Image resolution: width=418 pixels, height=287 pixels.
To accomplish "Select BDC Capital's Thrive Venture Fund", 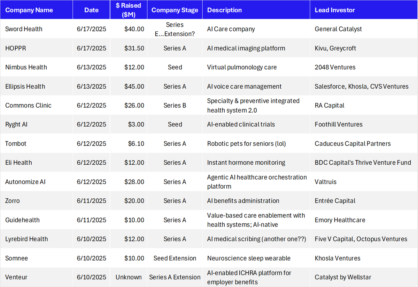I will (x=364, y=163).
